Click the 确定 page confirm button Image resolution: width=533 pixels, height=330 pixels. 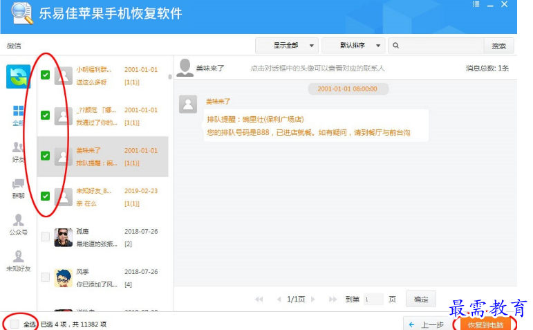[421, 299]
